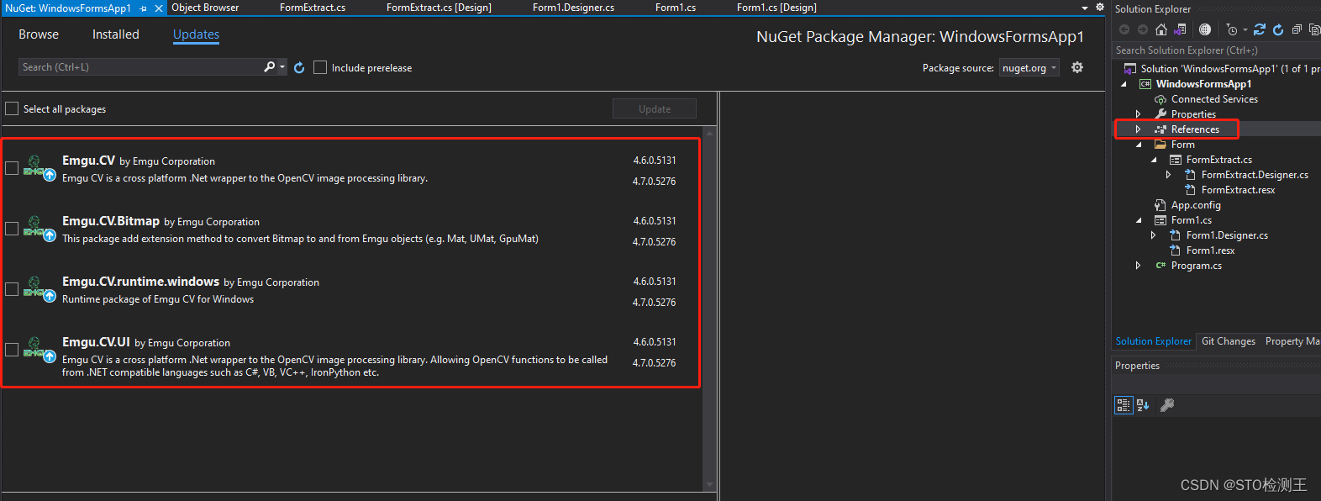Viewport: 1321px width, 501px height.
Task: Collapse the FormExtract.cs node
Action: point(1154,160)
